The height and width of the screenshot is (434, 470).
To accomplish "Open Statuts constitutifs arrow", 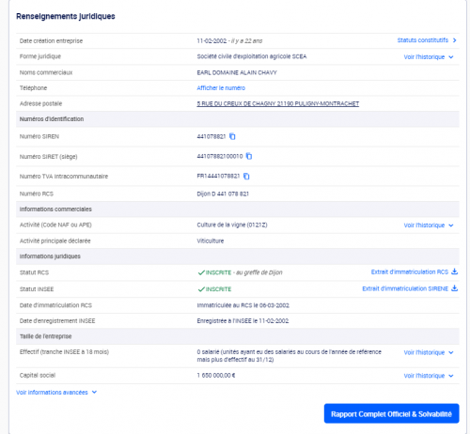I will pos(454,40).
